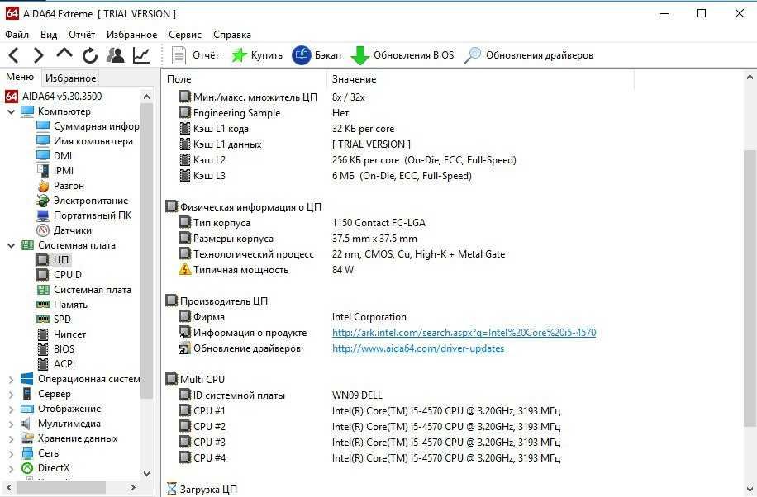
Task: Open the Отчёт menu in menu bar
Action: pos(82,35)
